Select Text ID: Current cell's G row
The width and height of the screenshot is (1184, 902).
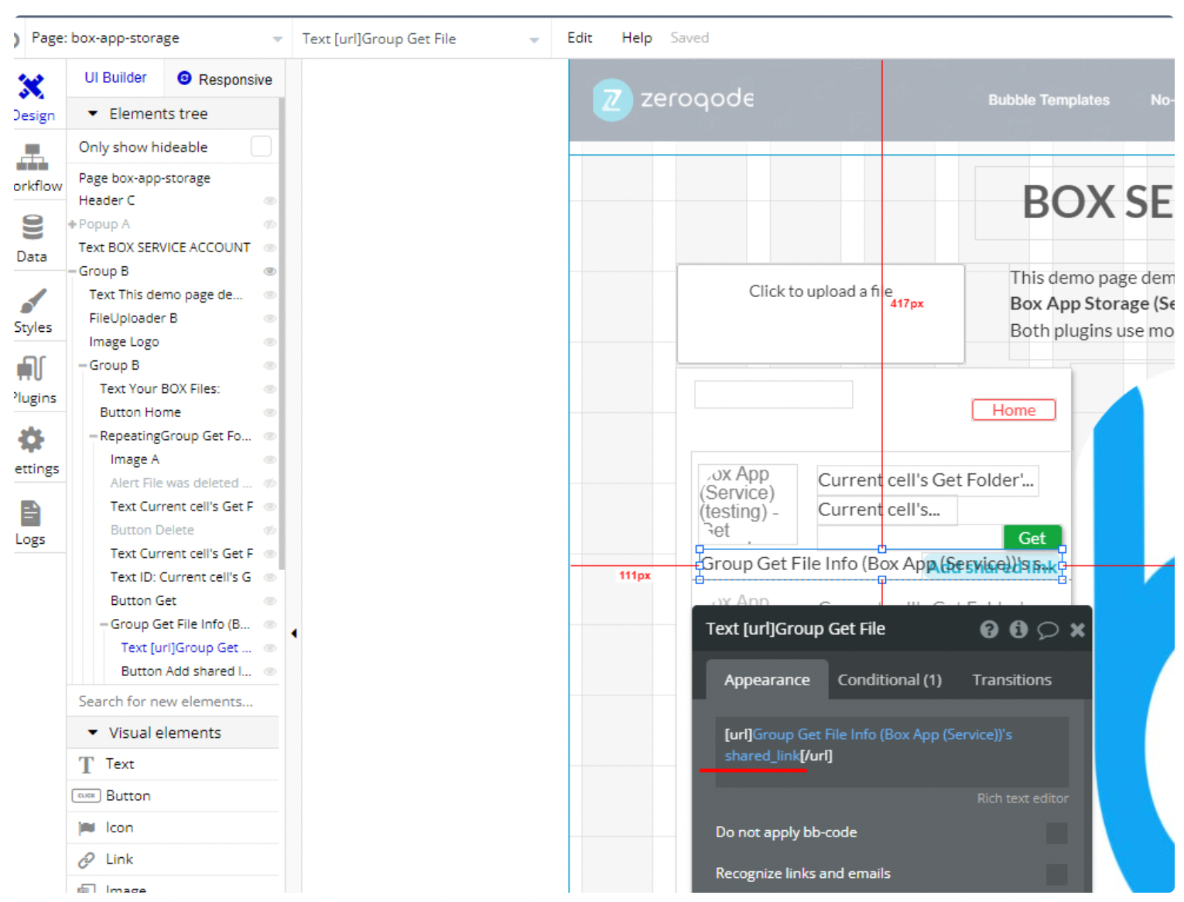click(180, 577)
